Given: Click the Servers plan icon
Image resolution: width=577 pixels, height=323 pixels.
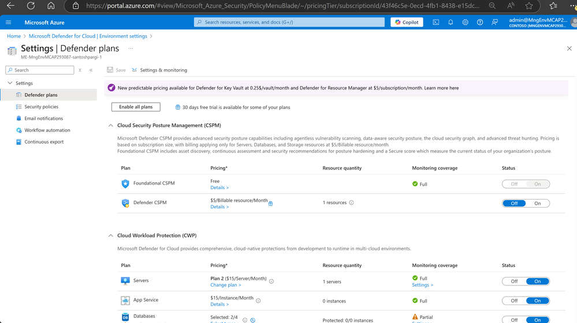Looking at the screenshot, I should tap(125, 281).
